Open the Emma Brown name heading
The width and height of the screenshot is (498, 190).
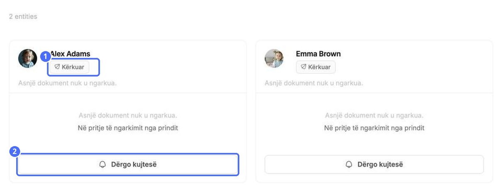(x=318, y=54)
